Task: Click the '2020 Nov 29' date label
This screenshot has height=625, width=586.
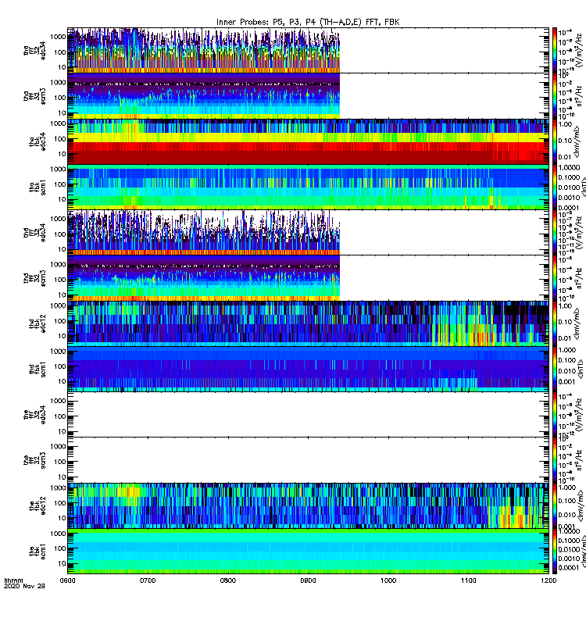Action: (x=24, y=586)
